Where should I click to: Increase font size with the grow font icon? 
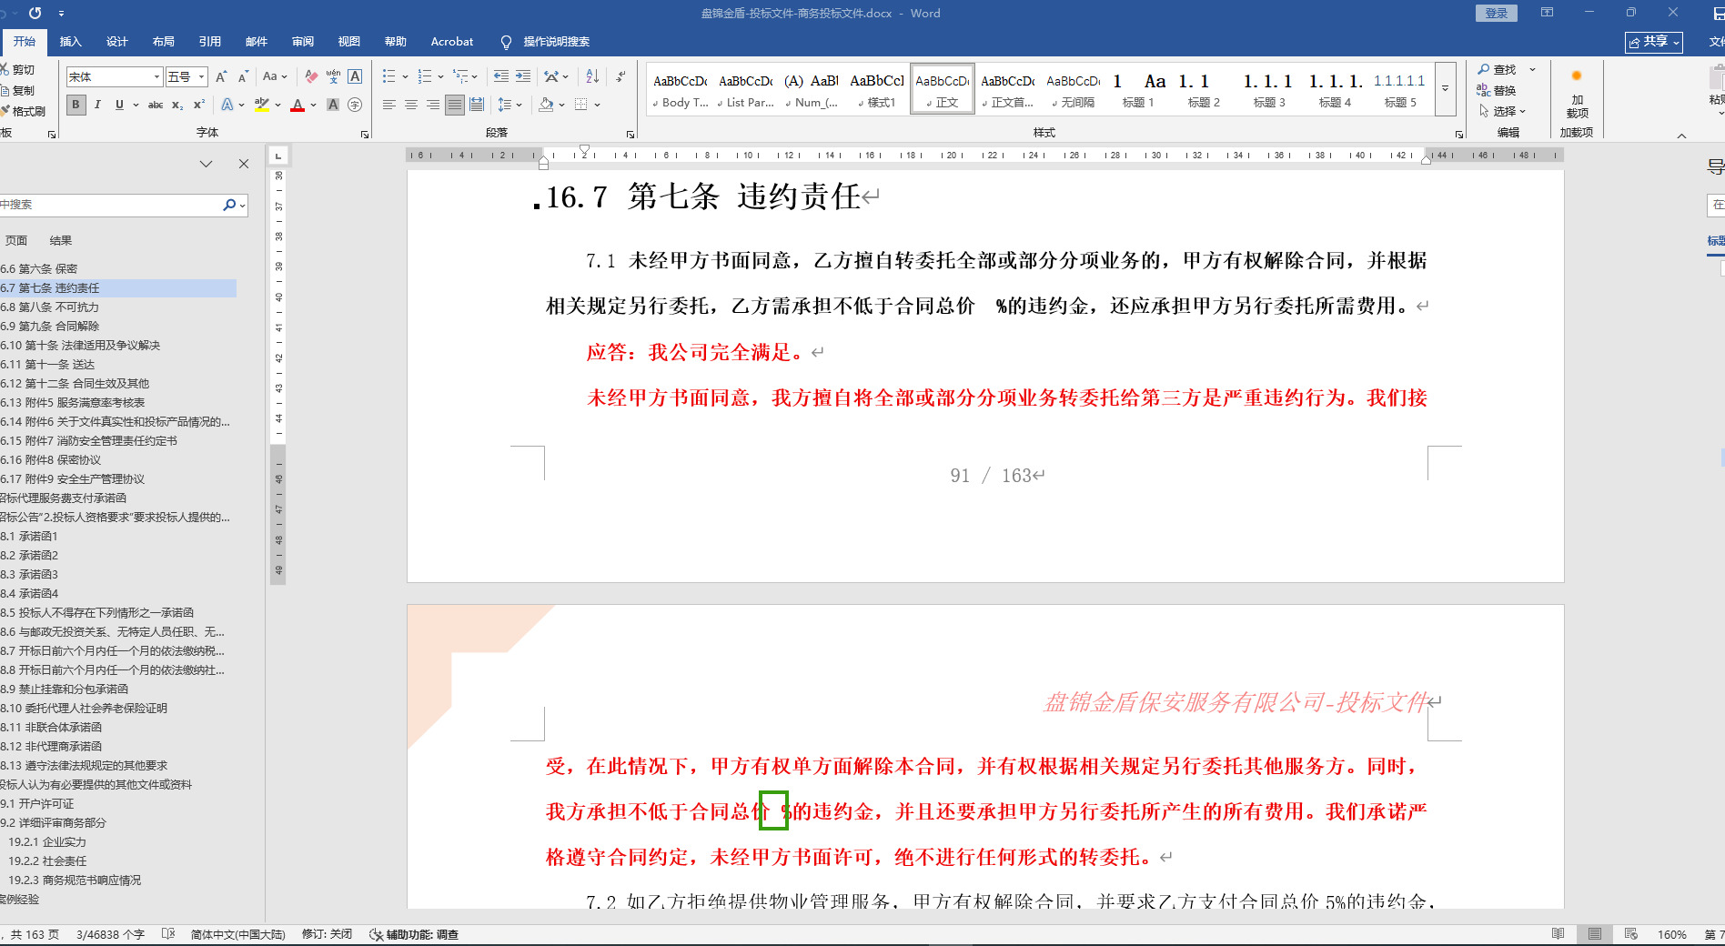(221, 77)
